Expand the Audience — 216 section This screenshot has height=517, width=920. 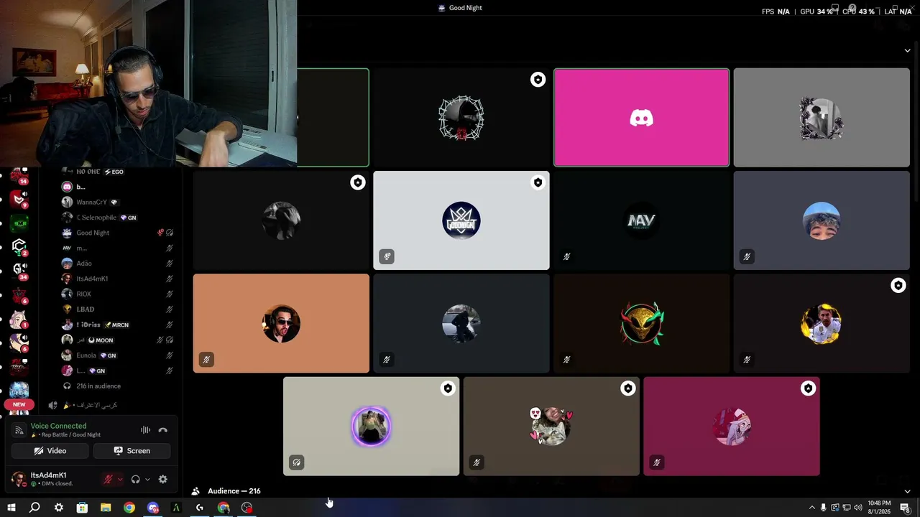(x=234, y=491)
